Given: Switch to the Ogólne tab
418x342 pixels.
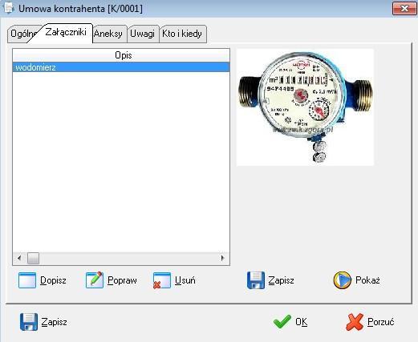Looking at the screenshot, I should coord(22,34).
